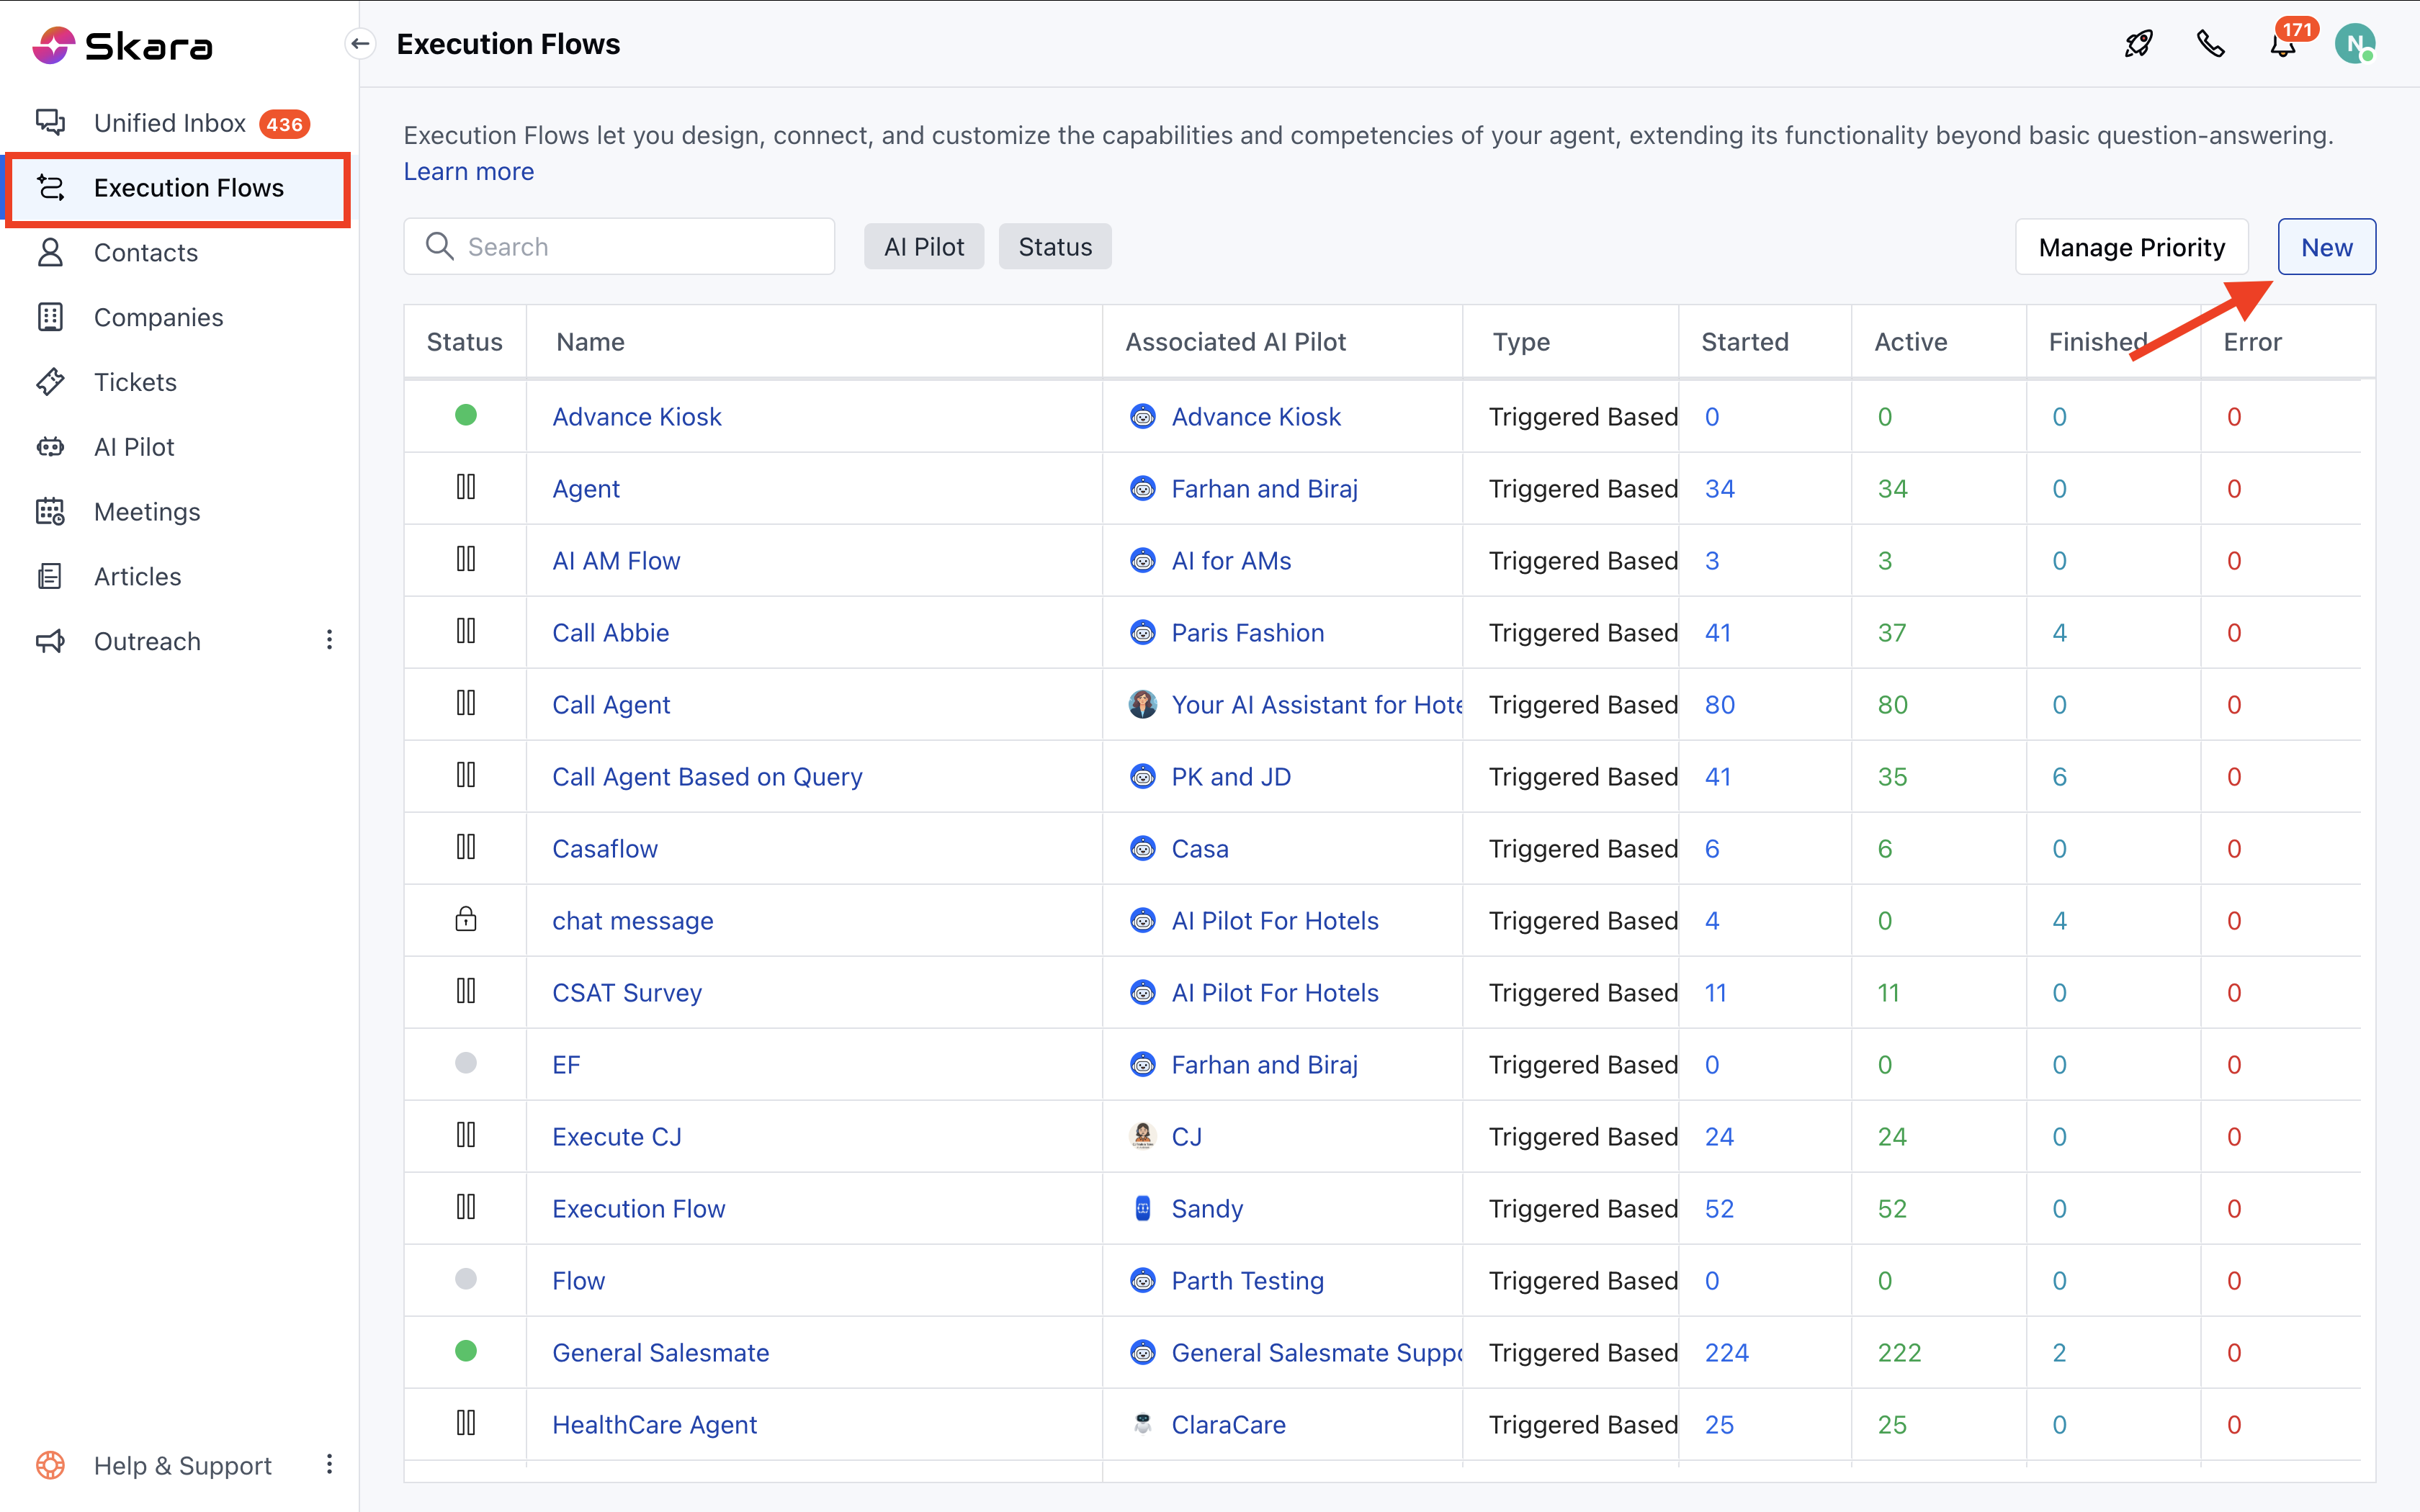The height and width of the screenshot is (1512, 2420).
Task: Open notifications bell with 171 badge
Action: point(2282,46)
